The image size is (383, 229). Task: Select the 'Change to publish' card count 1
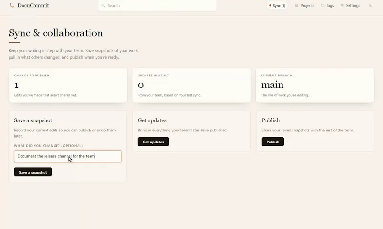tap(16, 86)
